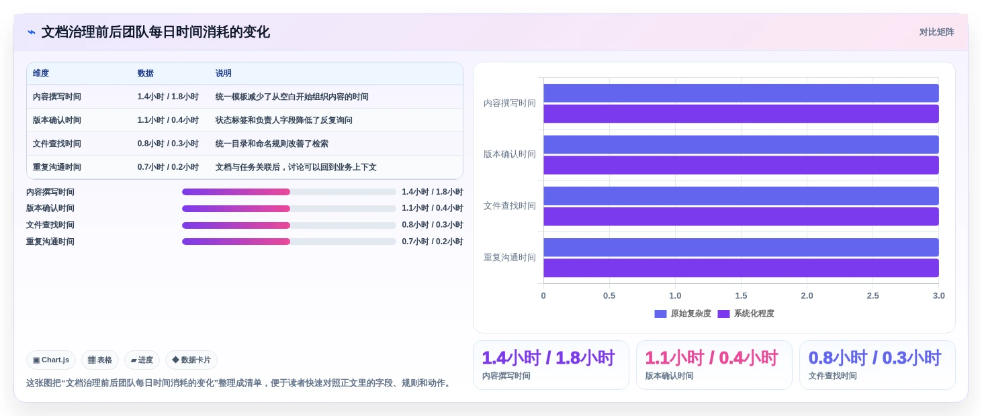Viewport: 982px width, 416px height.
Task: Click table value 0.8小时 / 0.3小时
Action: 168,144
